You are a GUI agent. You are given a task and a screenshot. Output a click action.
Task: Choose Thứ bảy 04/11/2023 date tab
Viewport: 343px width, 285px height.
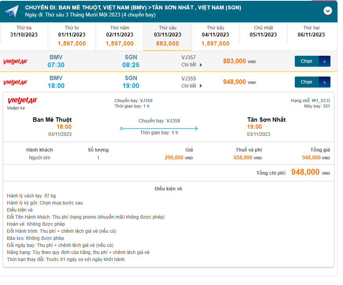pyautogui.click(x=215, y=36)
